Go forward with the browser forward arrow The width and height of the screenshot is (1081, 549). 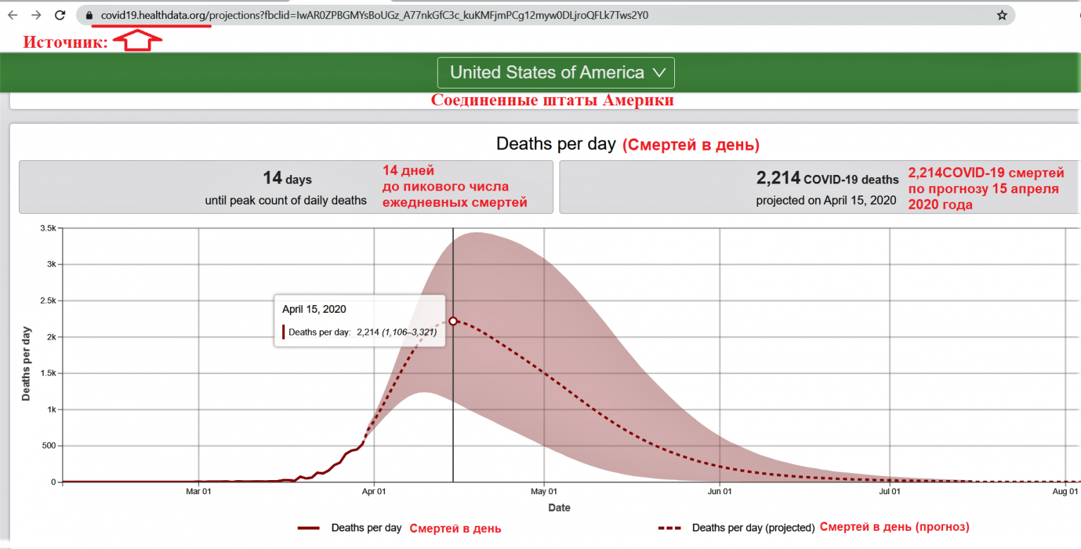36,15
